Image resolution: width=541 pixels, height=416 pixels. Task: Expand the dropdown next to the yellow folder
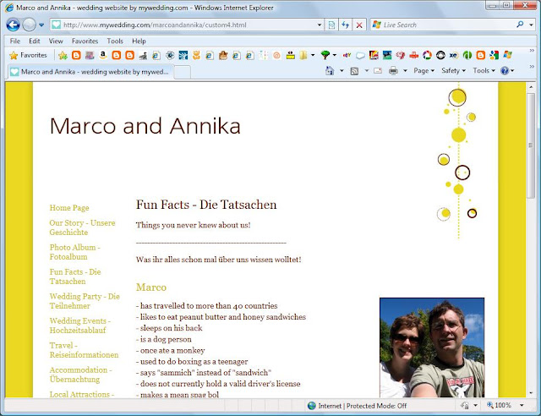pos(313,55)
